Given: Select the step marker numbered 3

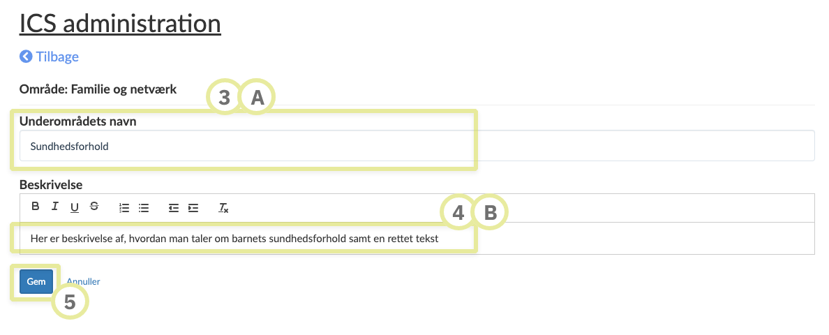Looking at the screenshot, I should pyautogui.click(x=225, y=98).
